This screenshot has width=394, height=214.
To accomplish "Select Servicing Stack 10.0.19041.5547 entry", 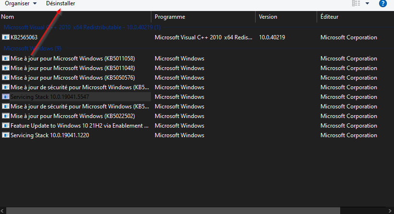I will (x=50, y=97).
